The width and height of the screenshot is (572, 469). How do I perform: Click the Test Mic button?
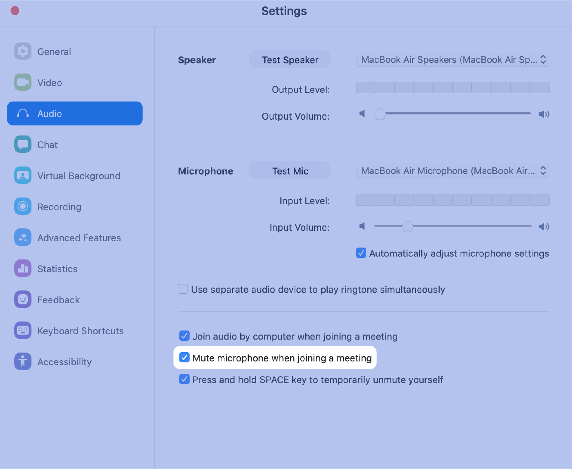290,171
